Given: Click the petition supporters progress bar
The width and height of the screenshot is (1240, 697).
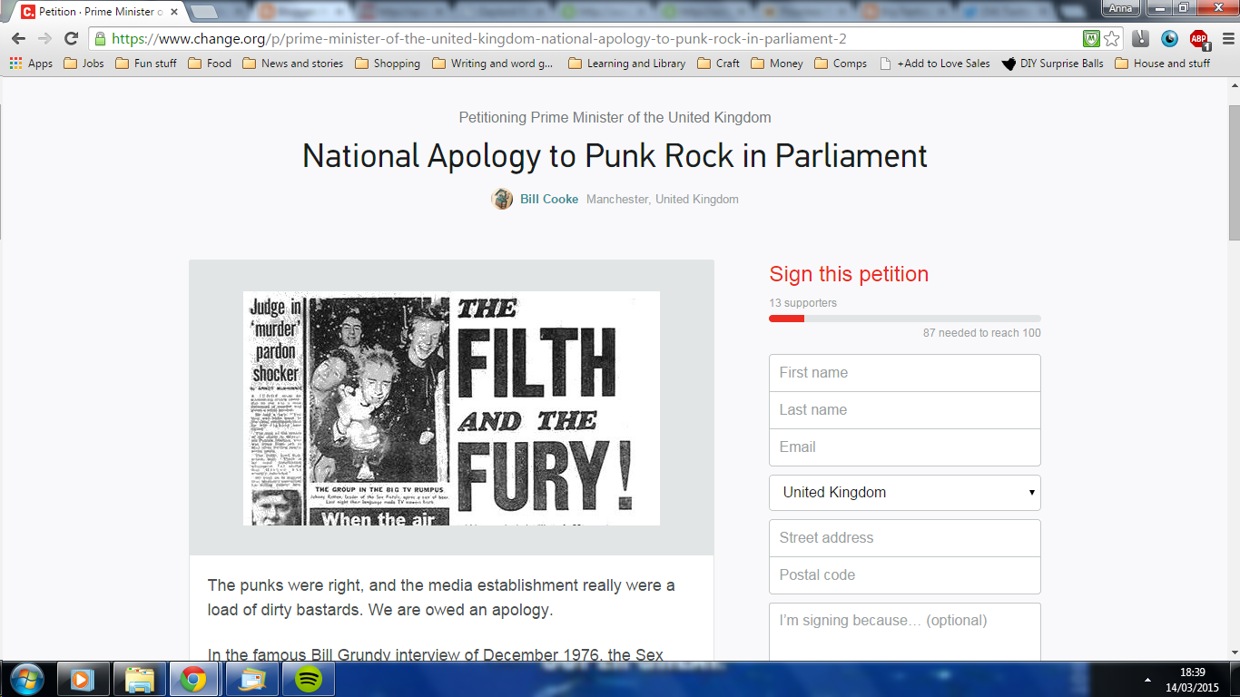Looking at the screenshot, I should (x=904, y=319).
